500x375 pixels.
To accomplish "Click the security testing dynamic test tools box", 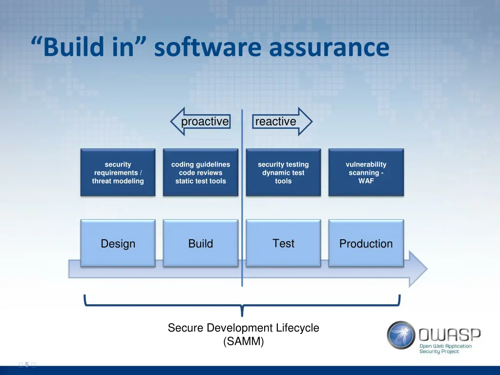I will 283,172.
